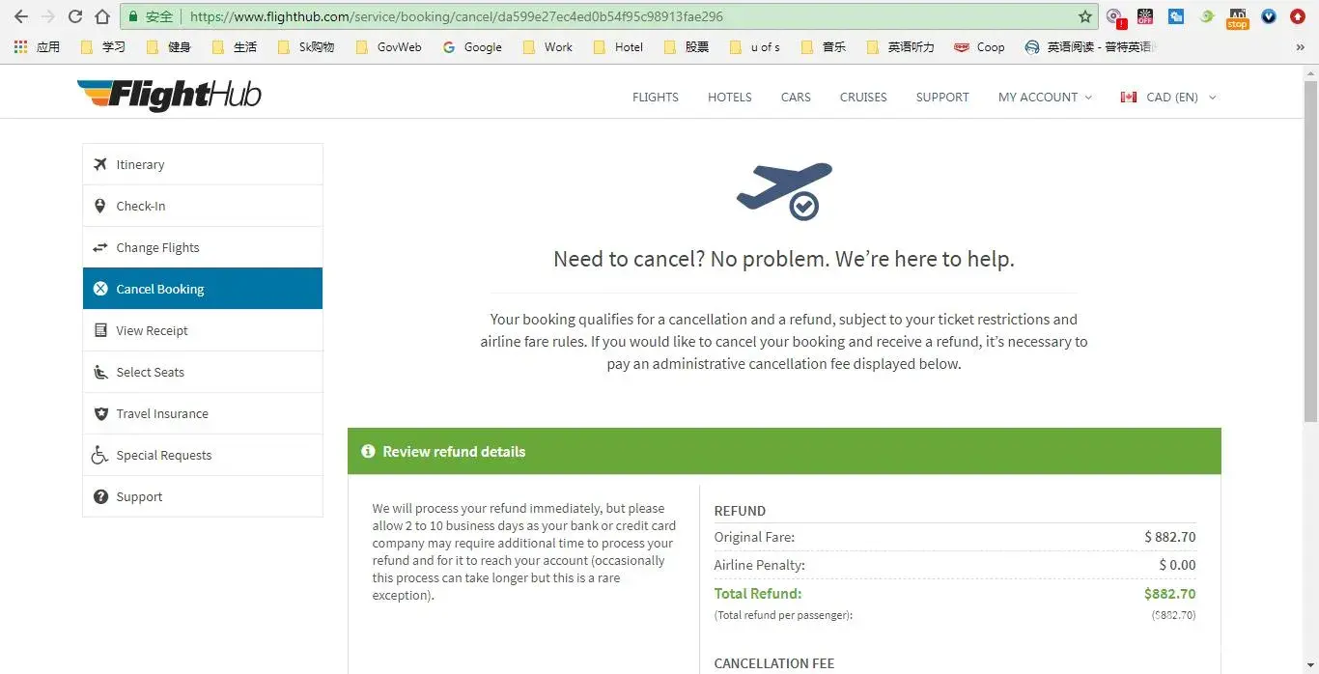
Task: Click the Support question mark icon
Action: (x=100, y=496)
